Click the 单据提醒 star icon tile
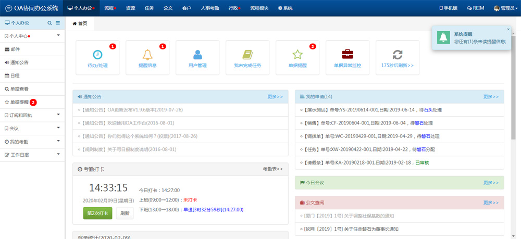This screenshot has width=521, height=239. point(297,57)
